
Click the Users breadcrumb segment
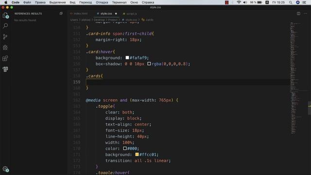(x=74, y=20)
